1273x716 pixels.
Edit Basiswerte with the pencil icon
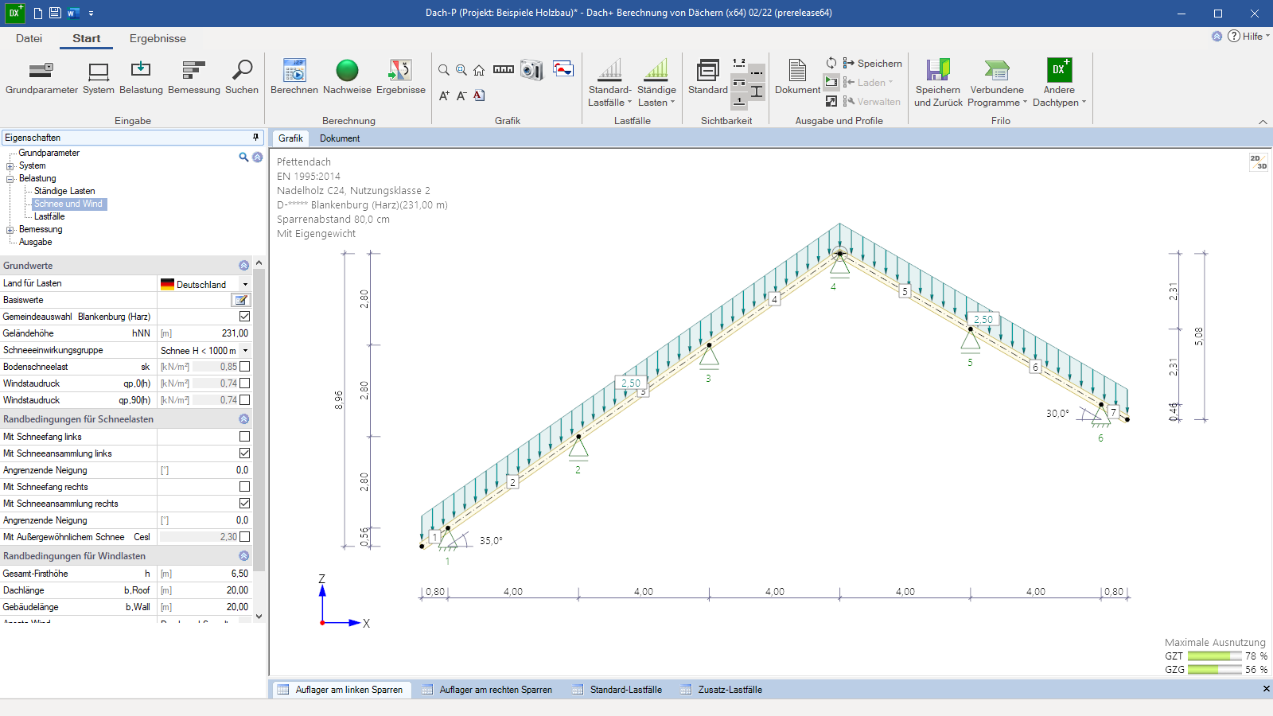coord(241,300)
